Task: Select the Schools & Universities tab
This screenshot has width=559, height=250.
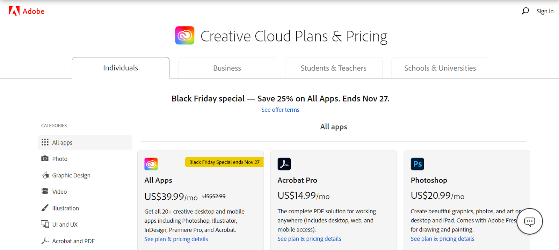Action: pos(440,68)
